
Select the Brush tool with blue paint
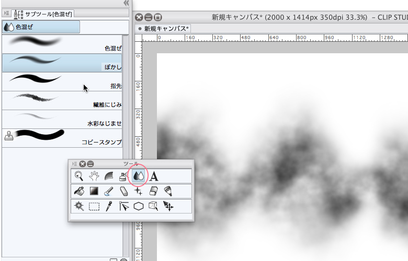109,191
